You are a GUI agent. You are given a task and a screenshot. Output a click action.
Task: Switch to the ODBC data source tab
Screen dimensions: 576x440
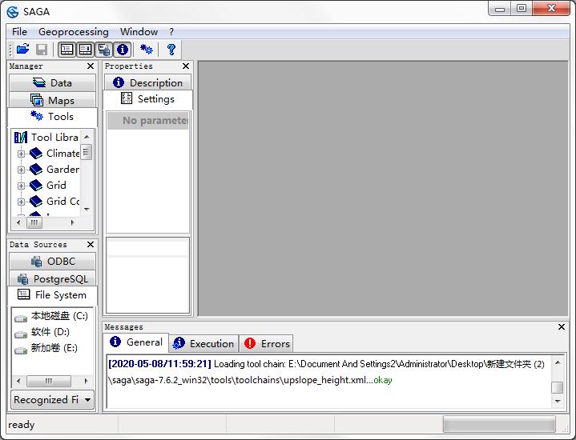point(52,262)
